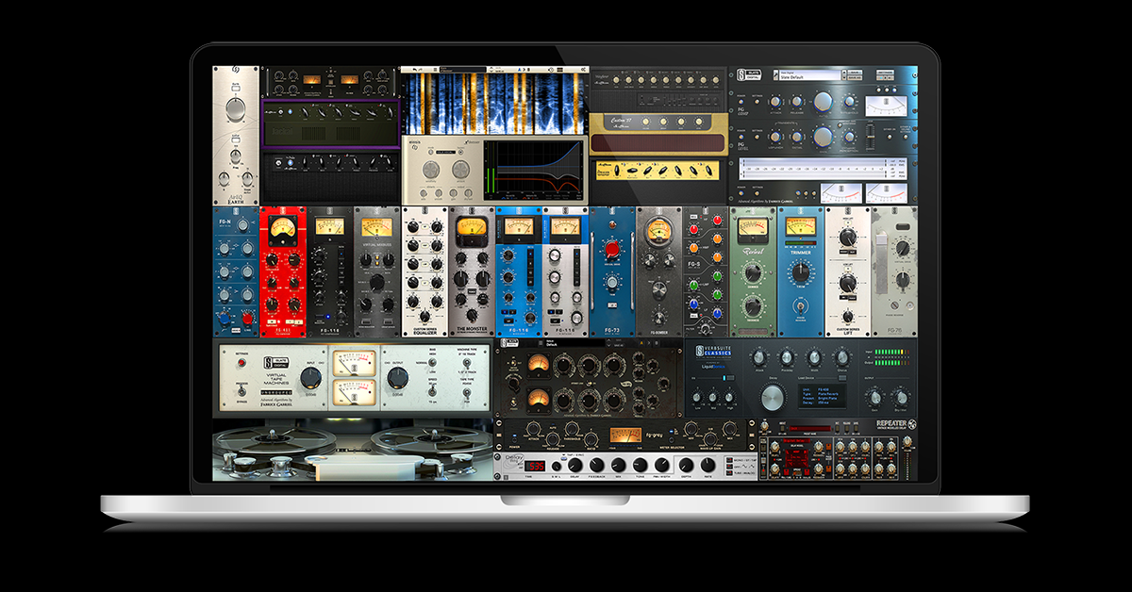Toggle POWER on the fg-grey compressor
1132x592 pixels.
[x=514, y=438]
